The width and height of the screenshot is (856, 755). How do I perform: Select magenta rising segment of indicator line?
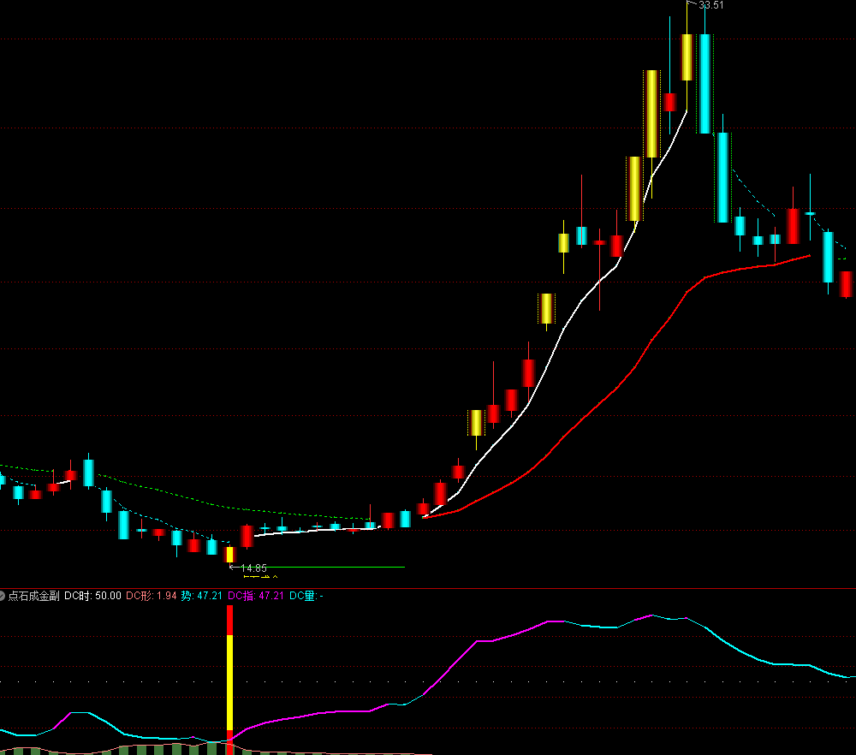[x=445, y=668]
